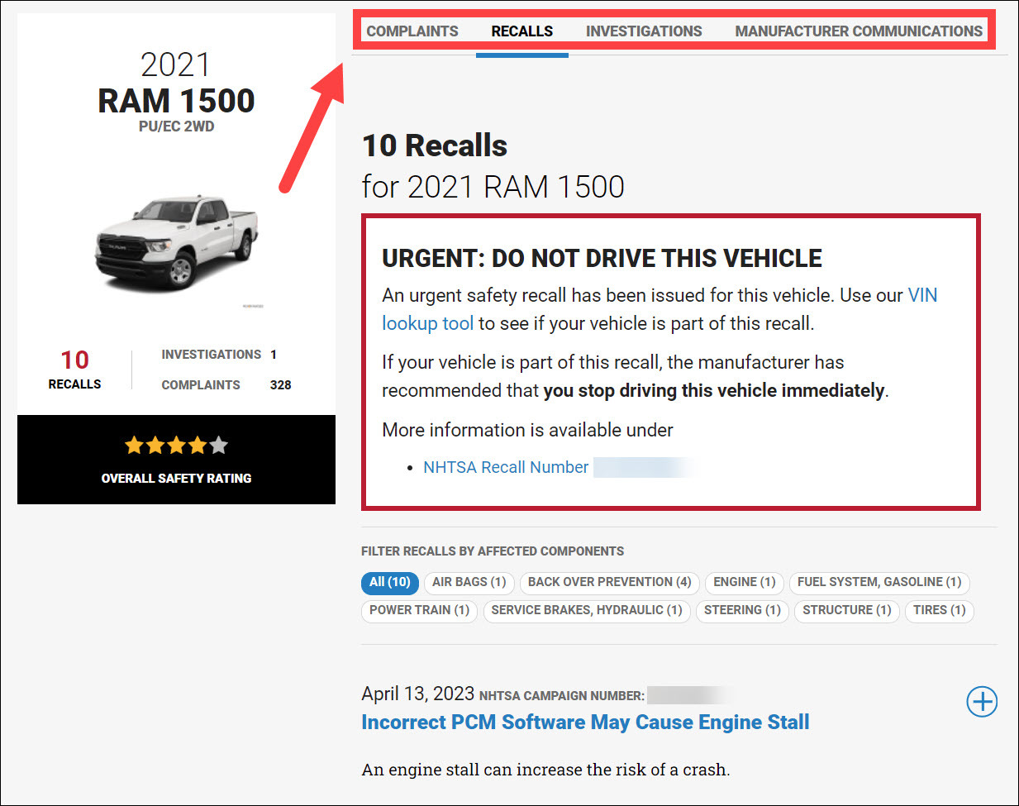Click the NHTSA Recall Number link
Image resolution: width=1019 pixels, height=806 pixels.
(x=507, y=467)
